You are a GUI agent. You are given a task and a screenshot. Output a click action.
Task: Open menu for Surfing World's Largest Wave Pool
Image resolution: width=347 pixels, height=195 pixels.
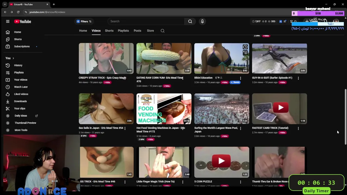click(240, 128)
